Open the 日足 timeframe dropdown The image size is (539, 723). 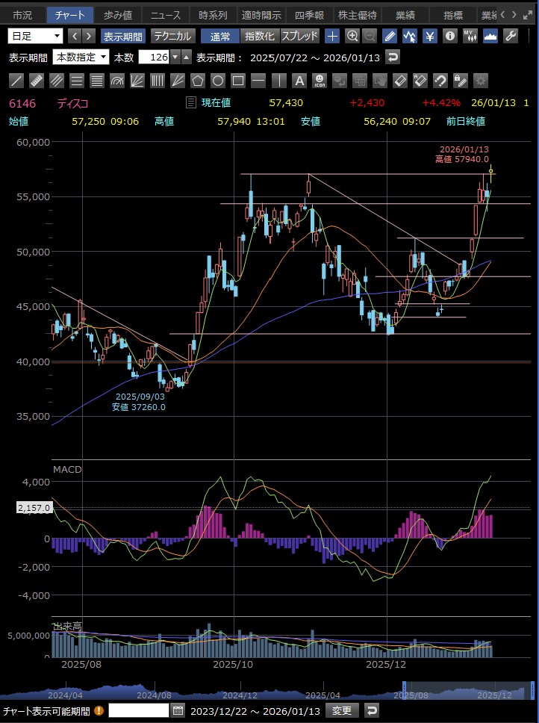[x=36, y=36]
